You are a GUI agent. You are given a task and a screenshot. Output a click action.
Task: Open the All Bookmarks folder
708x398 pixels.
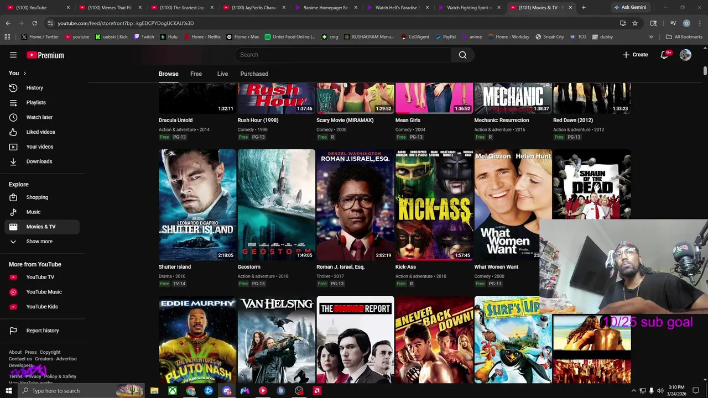(x=684, y=37)
